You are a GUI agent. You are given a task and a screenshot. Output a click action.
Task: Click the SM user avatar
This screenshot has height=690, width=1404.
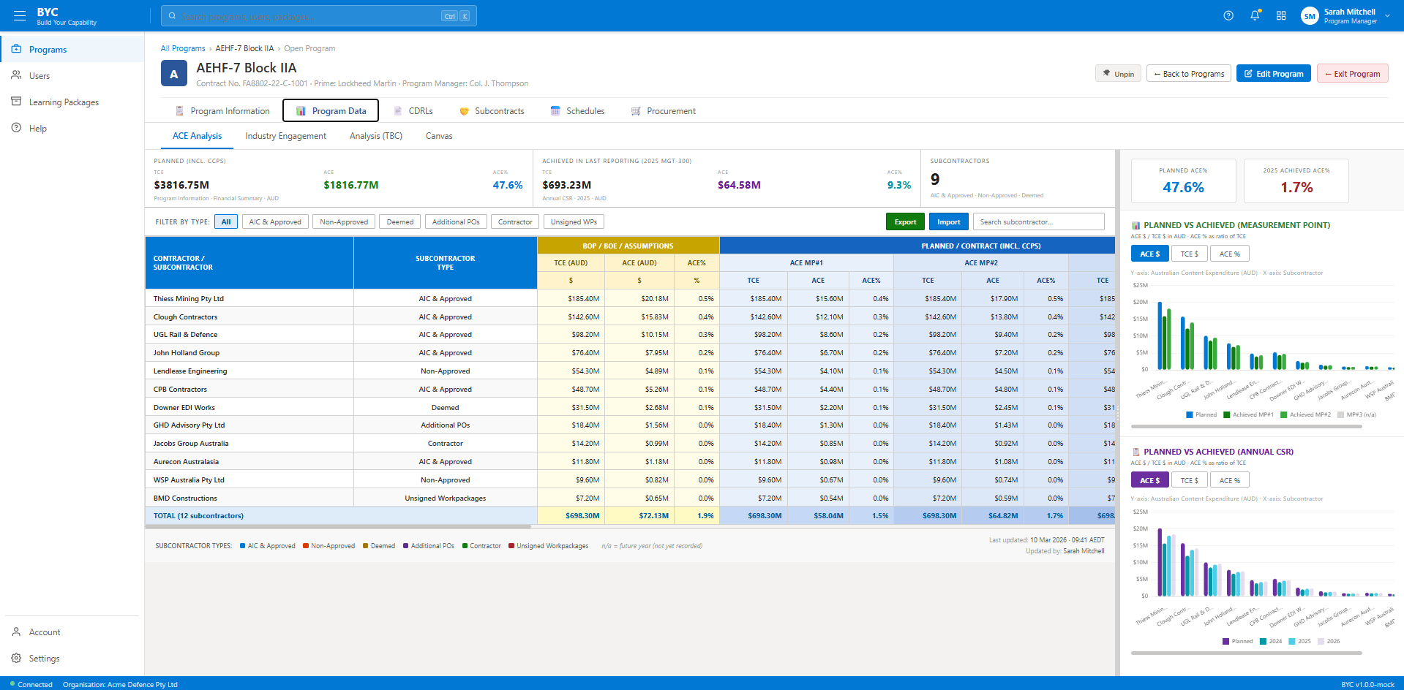click(x=1310, y=16)
